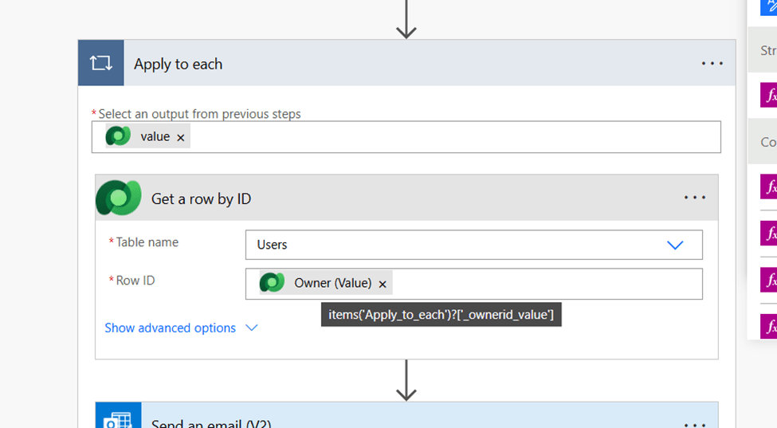Click the Dataverse icon in the value token
The height and width of the screenshot is (428, 777).
coord(118,136)
